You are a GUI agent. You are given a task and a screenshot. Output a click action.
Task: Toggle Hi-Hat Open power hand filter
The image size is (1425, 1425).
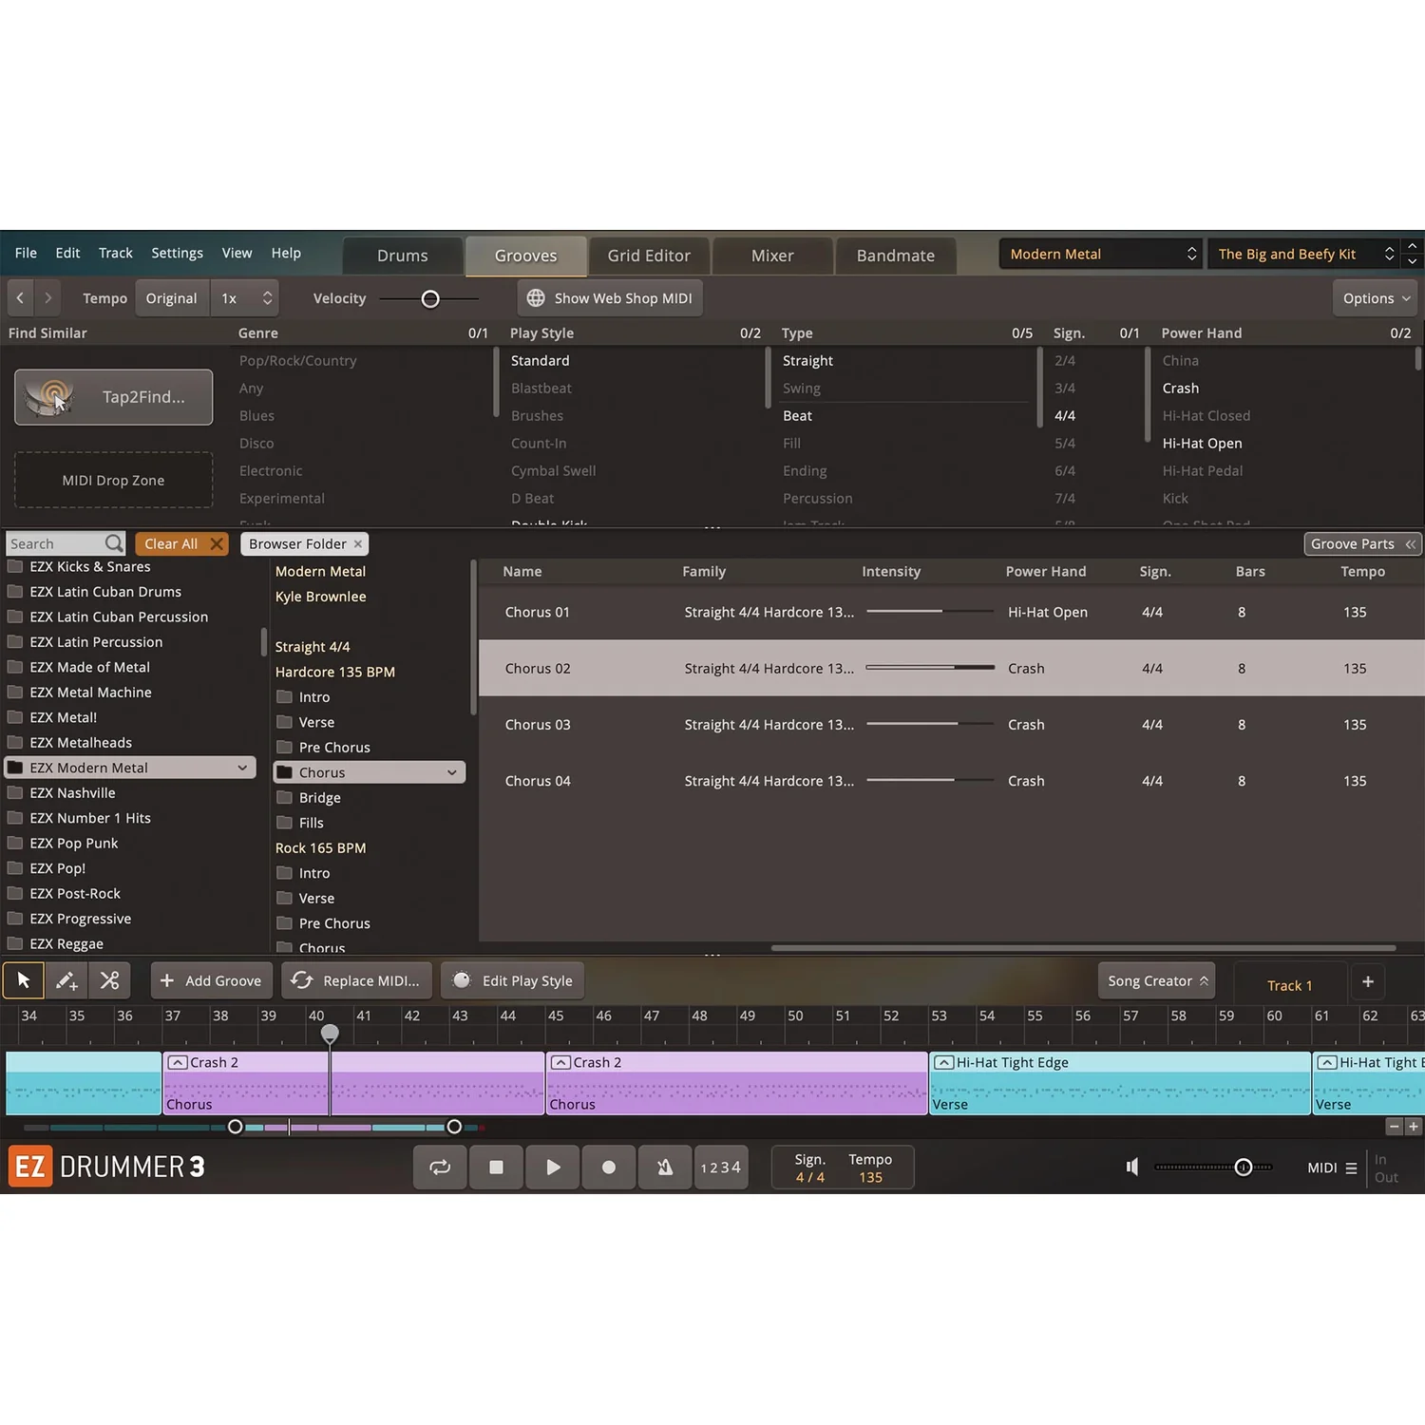(1203, 444)
